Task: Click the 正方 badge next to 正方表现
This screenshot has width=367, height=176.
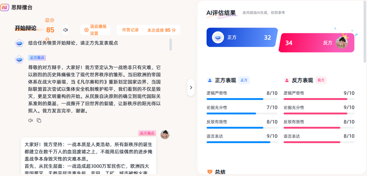Action: click(x=244, y=80)
